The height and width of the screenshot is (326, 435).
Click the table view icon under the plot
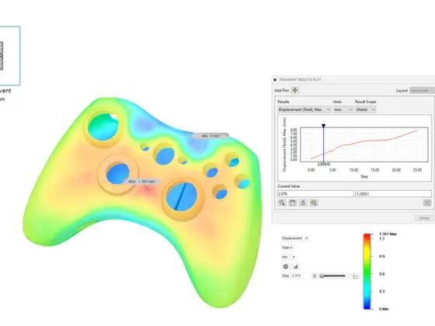pos(292,203)
